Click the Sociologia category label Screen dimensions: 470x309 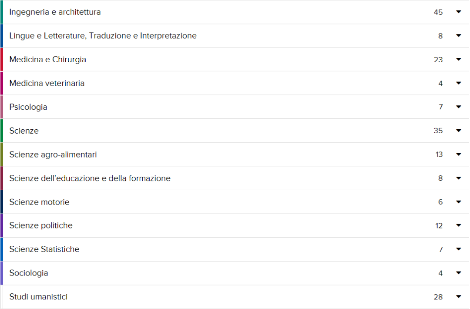click(x=29, y=273)
